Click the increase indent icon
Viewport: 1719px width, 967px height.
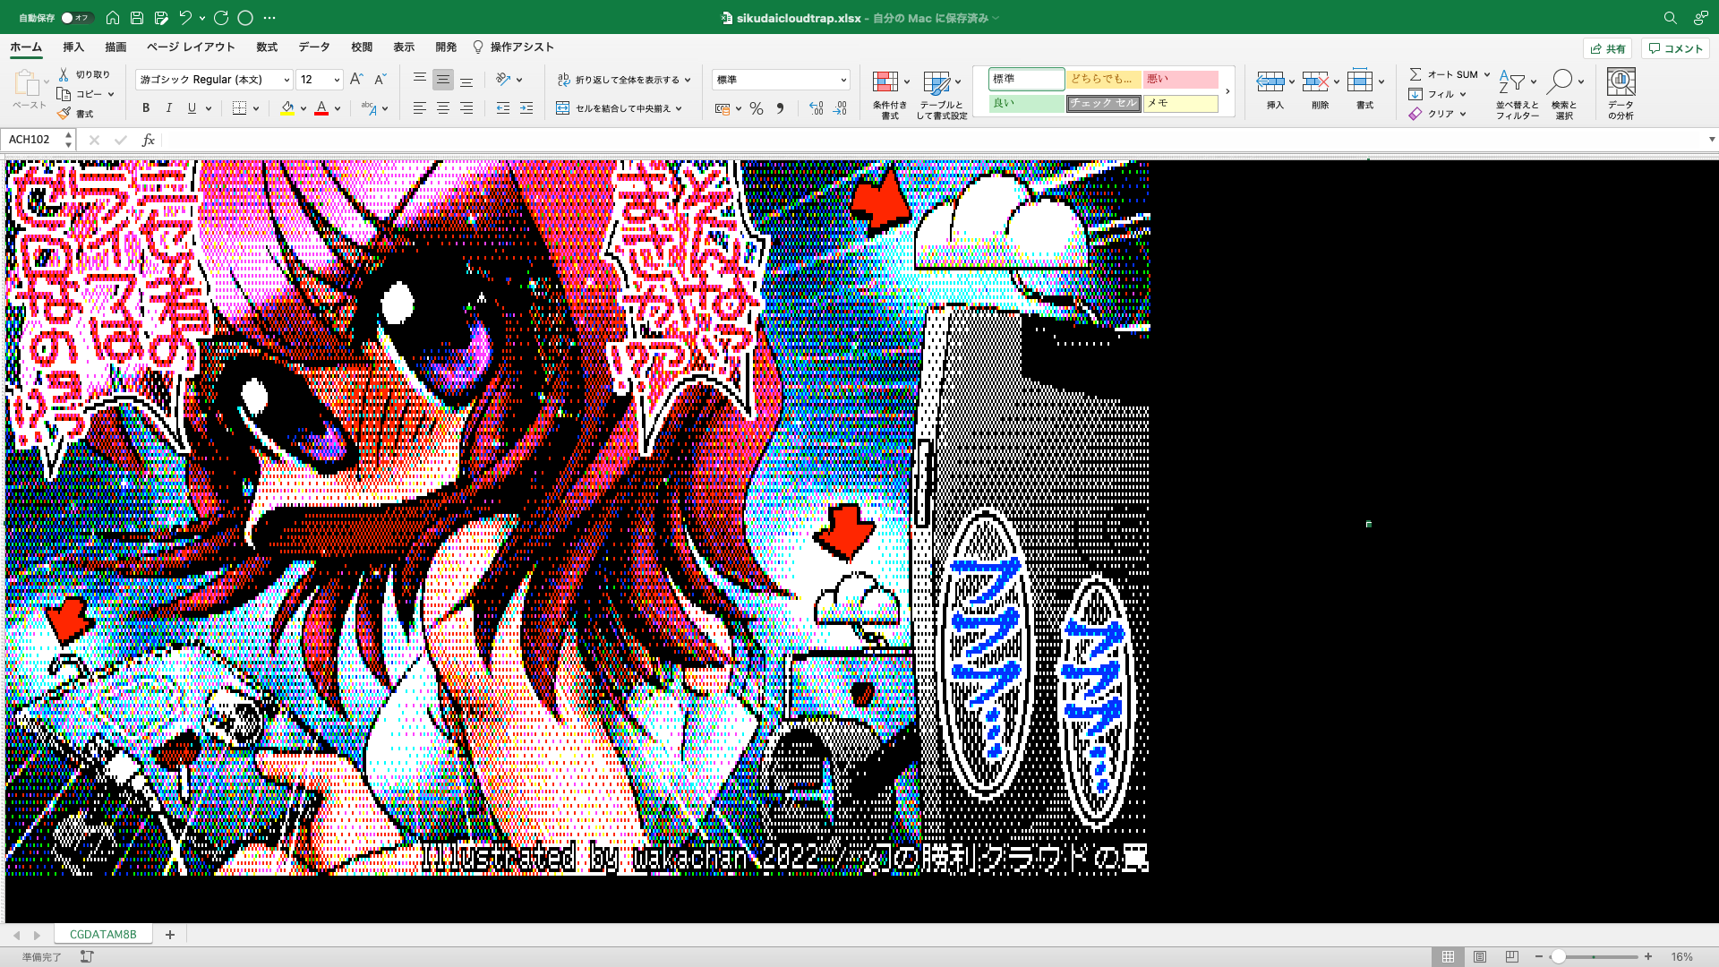(526, 108)
